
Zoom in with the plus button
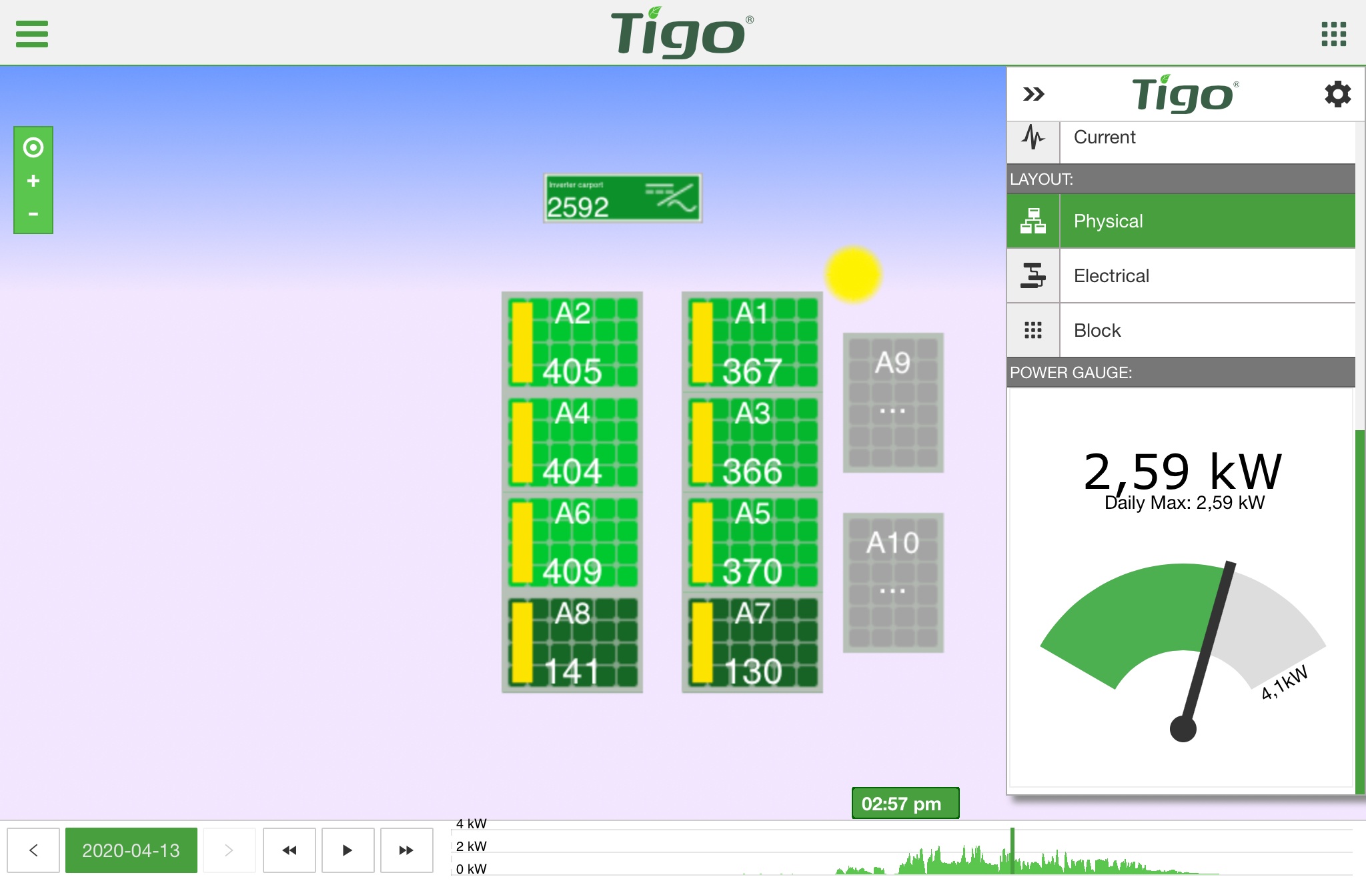click(33, 181)
